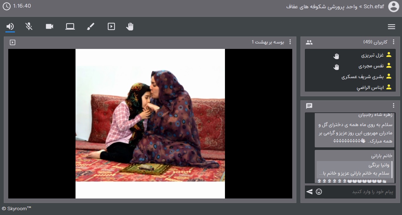Turn on the webcam camera
This screenshot has height=215, width=402.
coord(49,27)
